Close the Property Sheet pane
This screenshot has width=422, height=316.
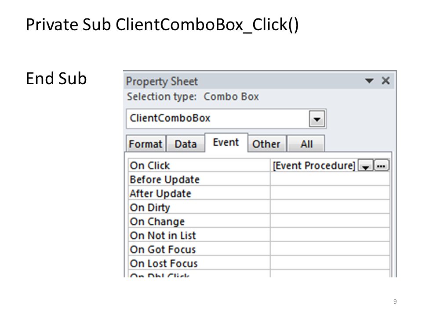click(x=386, y=80)
